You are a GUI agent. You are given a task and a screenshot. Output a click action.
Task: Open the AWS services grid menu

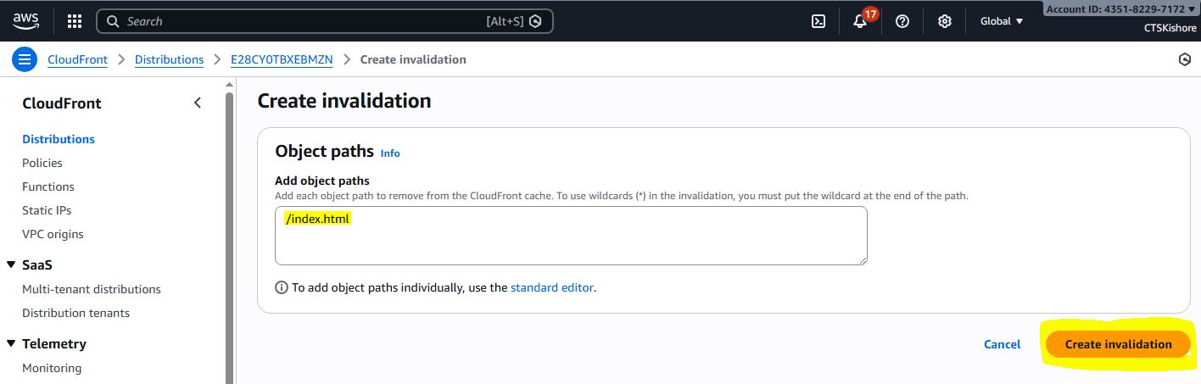pyautogui.click(x=75, y=21)
